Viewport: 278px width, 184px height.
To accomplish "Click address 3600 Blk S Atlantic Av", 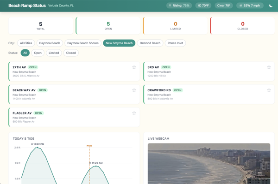I will pyautogui.click(x=26, y=76).
